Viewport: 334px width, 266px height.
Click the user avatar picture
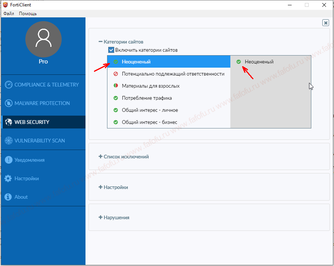(x=43, y=39)
